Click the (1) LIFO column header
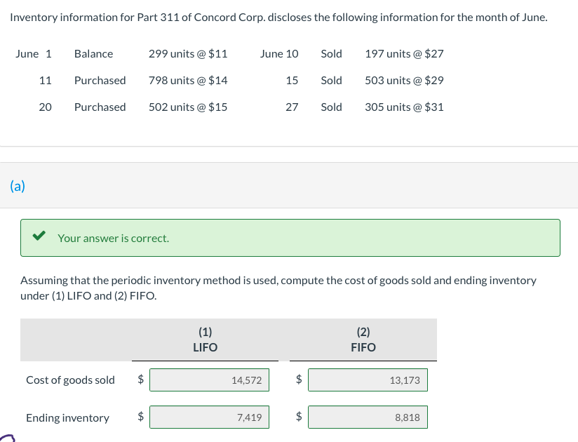Image resolution: width=578 pixels, height=442 pixels. (205, 340)
